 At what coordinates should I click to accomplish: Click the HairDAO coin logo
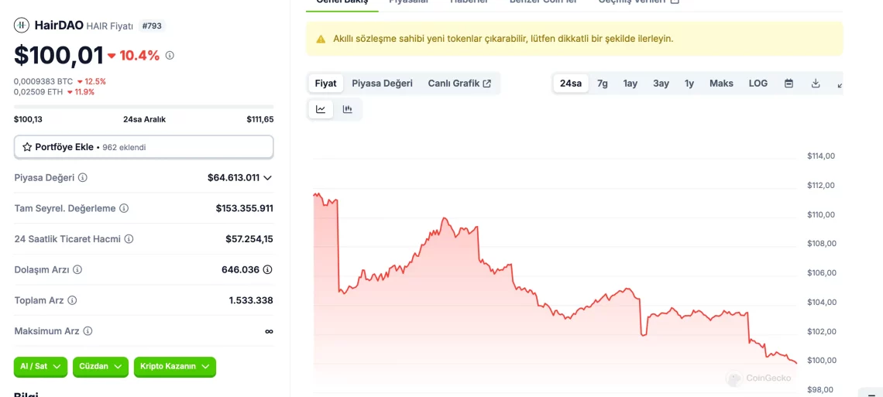[22, 26]
